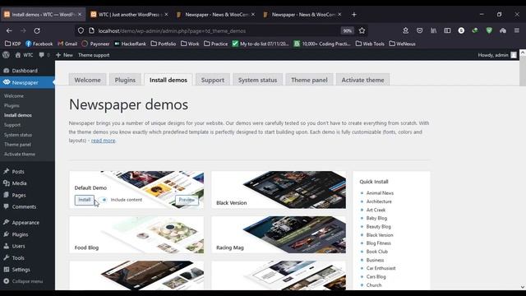526x296 pixels.
Task: Open the library icon in browser toolbar
Action: tap(433, 30)
